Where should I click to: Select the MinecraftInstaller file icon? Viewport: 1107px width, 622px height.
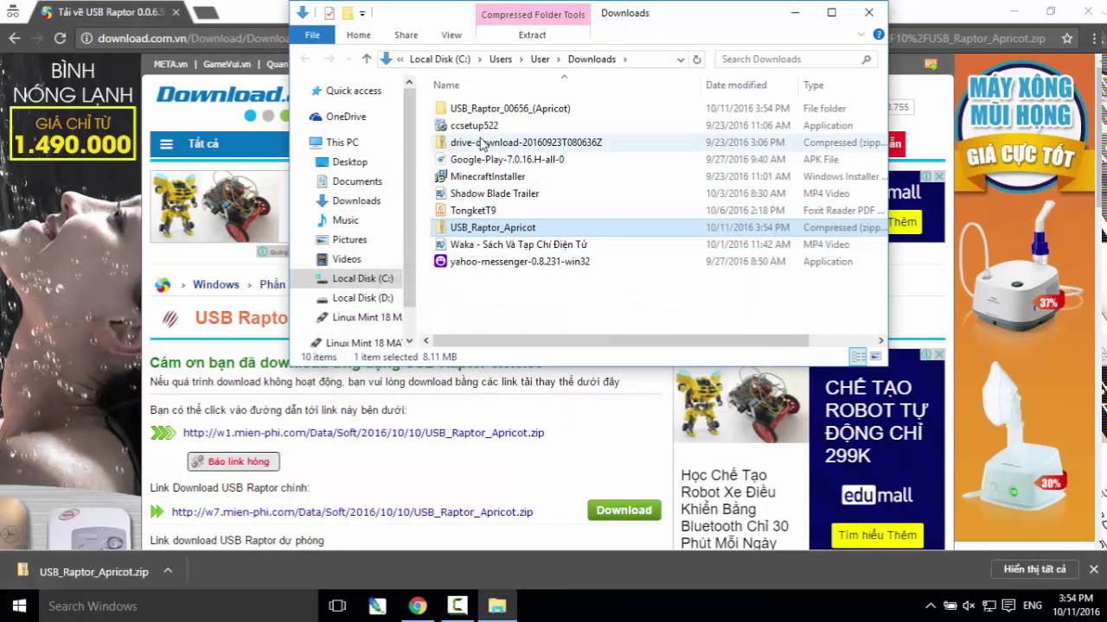pos(440,176)
